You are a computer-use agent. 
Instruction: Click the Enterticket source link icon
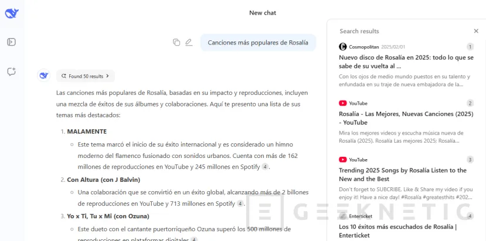click(x=342, y=216)
